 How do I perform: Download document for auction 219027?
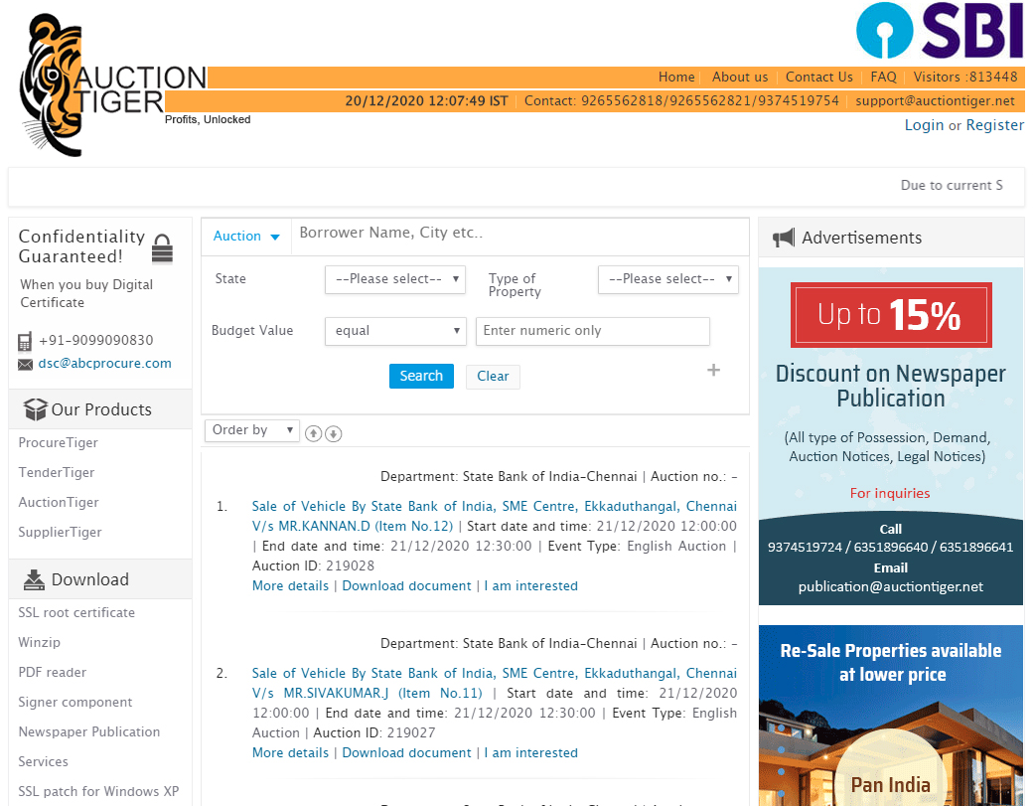tap(407, 752)
